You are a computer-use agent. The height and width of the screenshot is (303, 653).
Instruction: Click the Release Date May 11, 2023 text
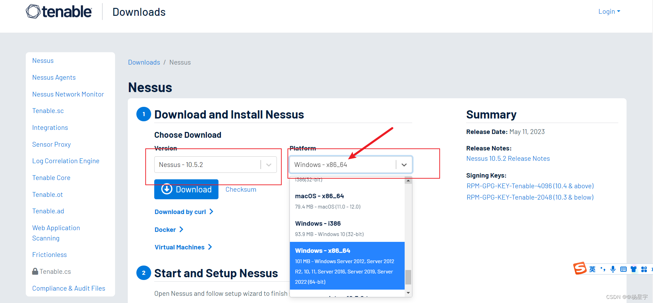pos(505,132)
